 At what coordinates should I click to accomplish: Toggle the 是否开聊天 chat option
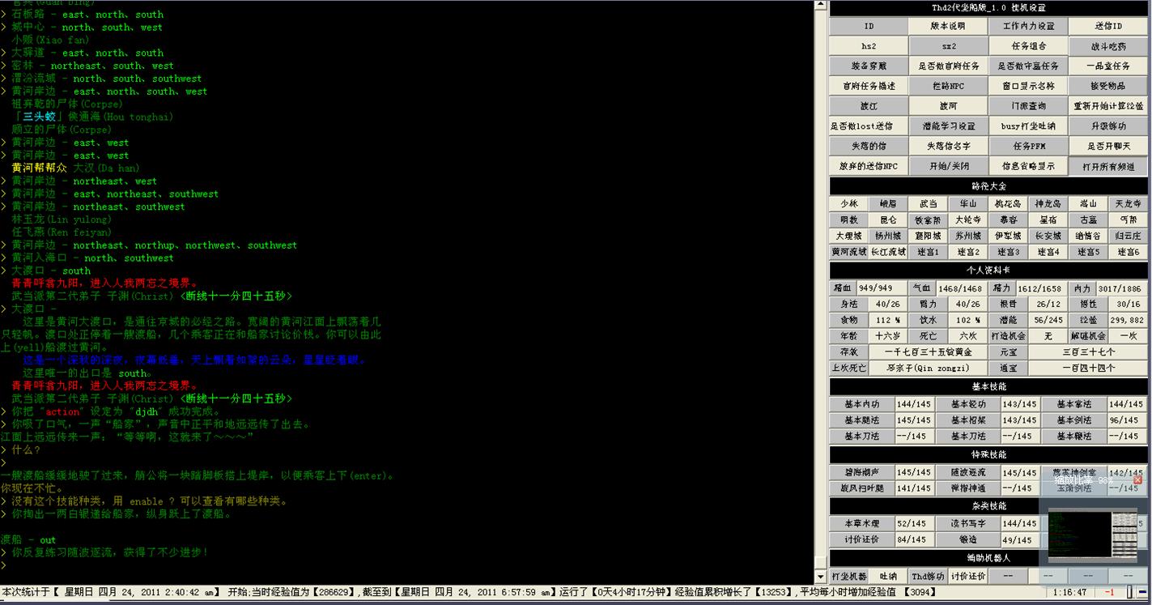point(1107,146)
